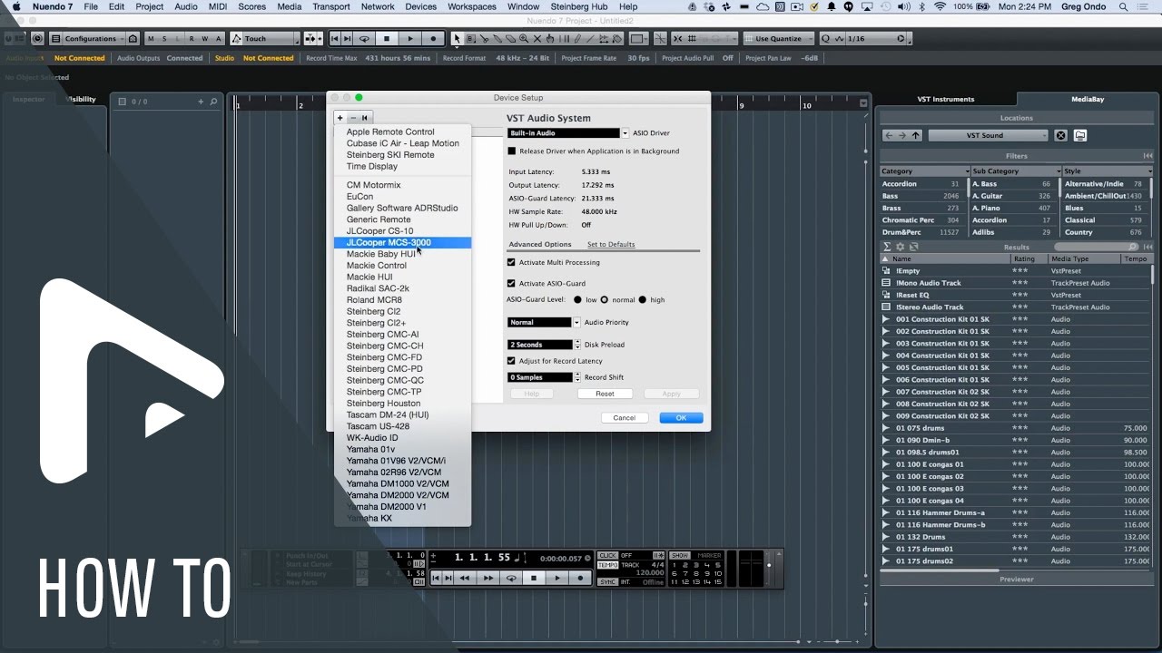1162x653 pixels.
Task: Click the Advanced Options tab label
Action: (x=540, y=244)
